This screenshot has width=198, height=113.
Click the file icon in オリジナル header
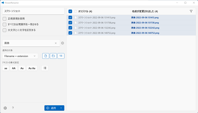(x=75, y=11)
